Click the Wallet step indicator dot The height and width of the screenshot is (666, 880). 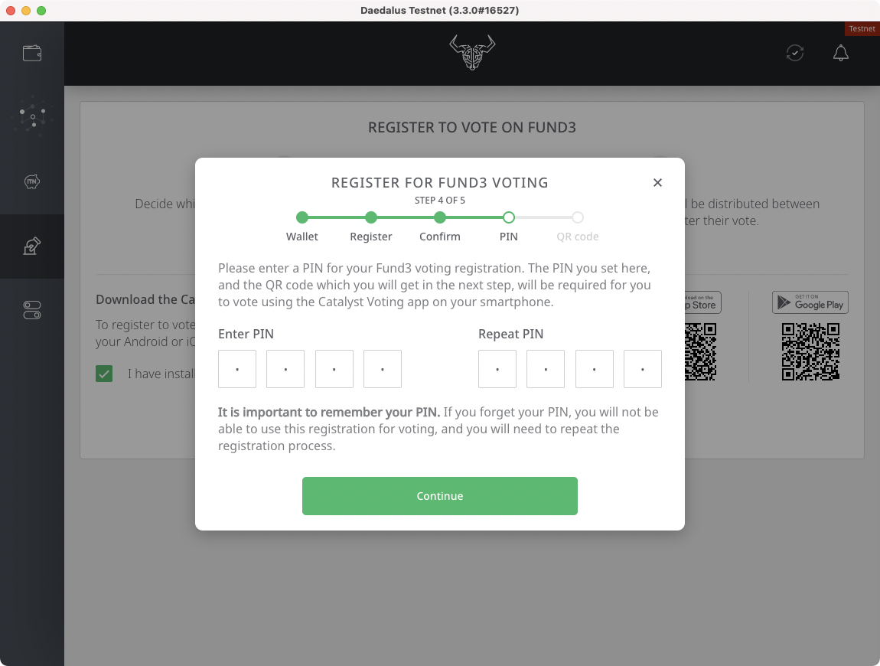pos(302,217)
